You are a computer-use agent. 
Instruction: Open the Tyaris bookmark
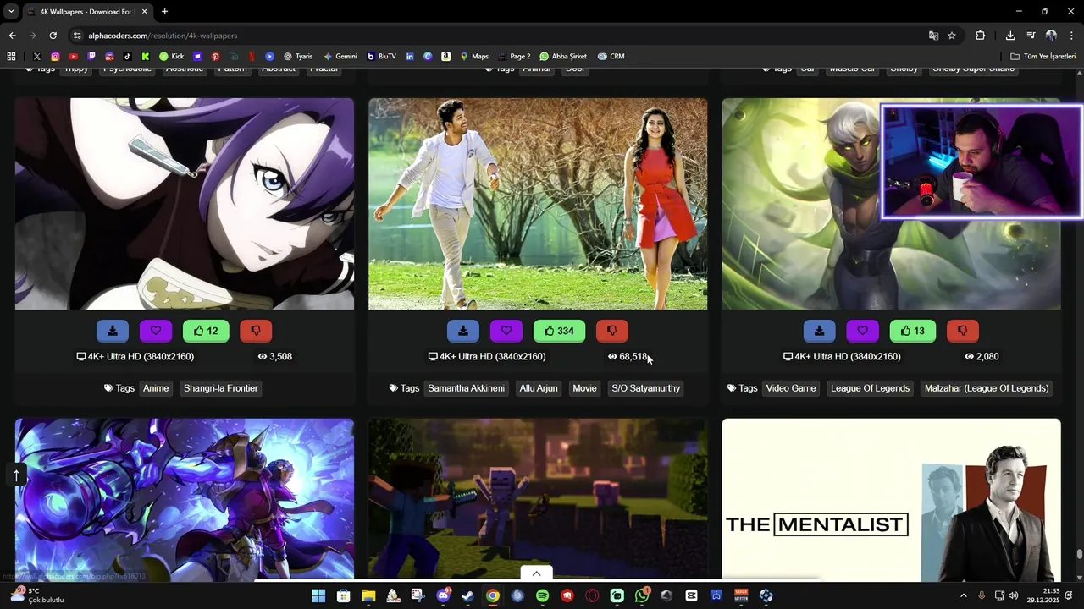[x=298, y=57]
